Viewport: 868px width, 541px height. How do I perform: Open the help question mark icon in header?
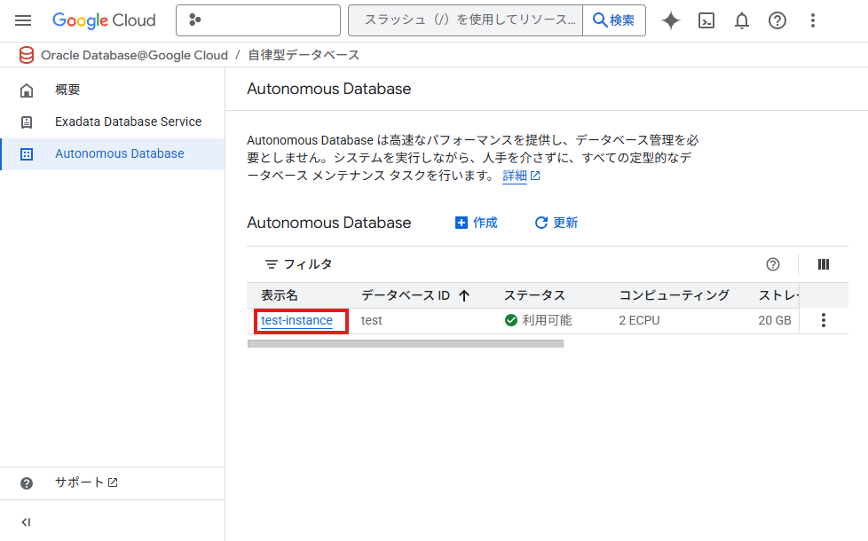tap(777, 20)
